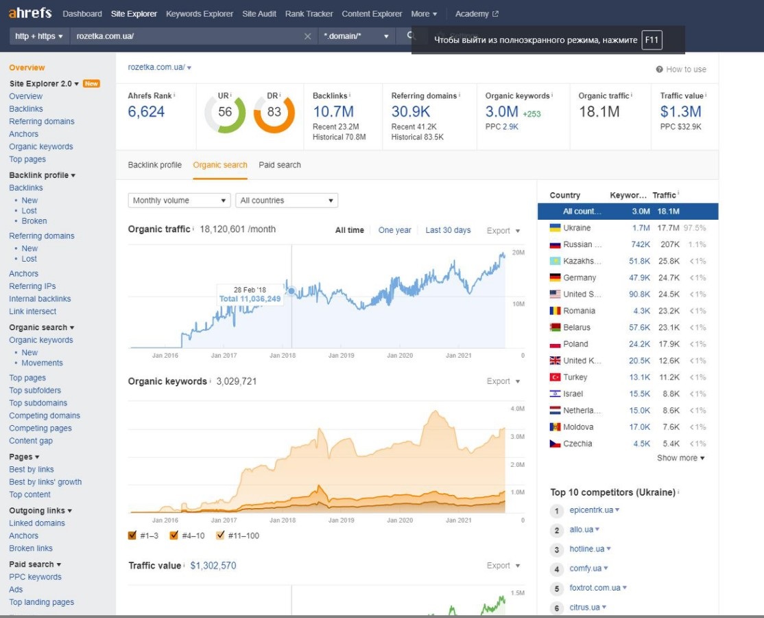Open the All countries dropdown
This screenshot has width=764, height=618.
(287, 201)
